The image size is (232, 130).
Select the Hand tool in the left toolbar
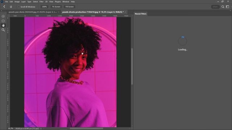(3, 25)
